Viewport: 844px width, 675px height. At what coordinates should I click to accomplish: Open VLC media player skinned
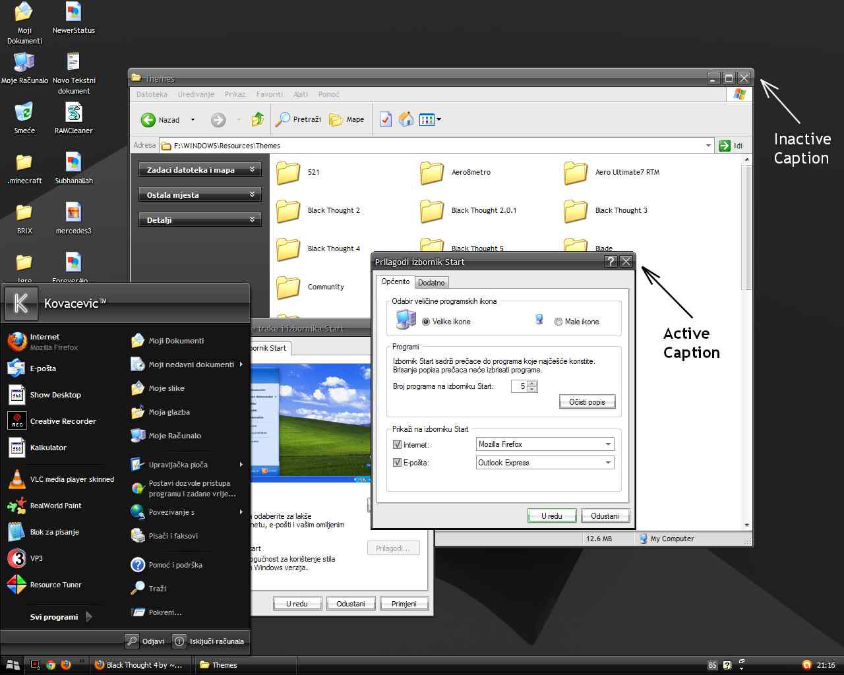61,479
